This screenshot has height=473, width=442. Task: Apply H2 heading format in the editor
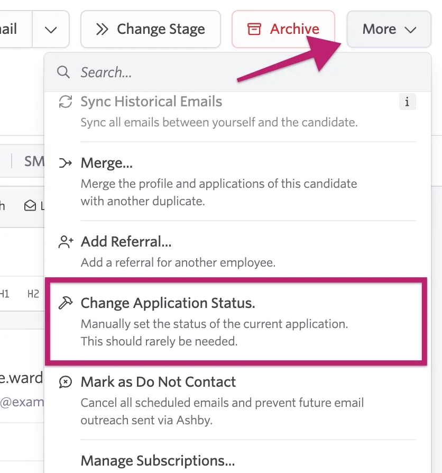[x=33, y=294]
